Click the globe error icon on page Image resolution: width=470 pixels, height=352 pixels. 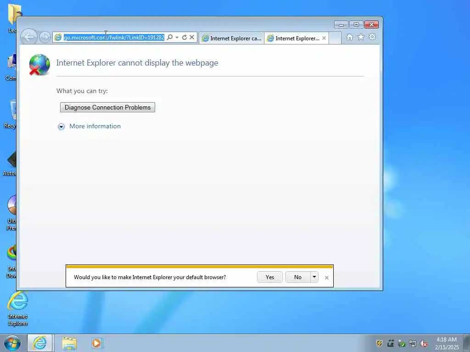[39, 65]
